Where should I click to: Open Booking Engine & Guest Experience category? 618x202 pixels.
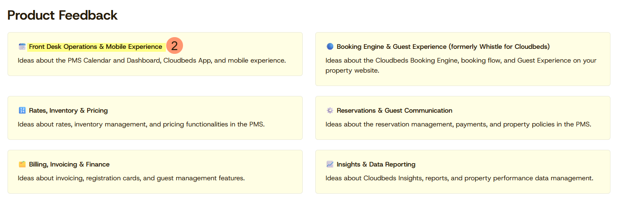point(443,47)
